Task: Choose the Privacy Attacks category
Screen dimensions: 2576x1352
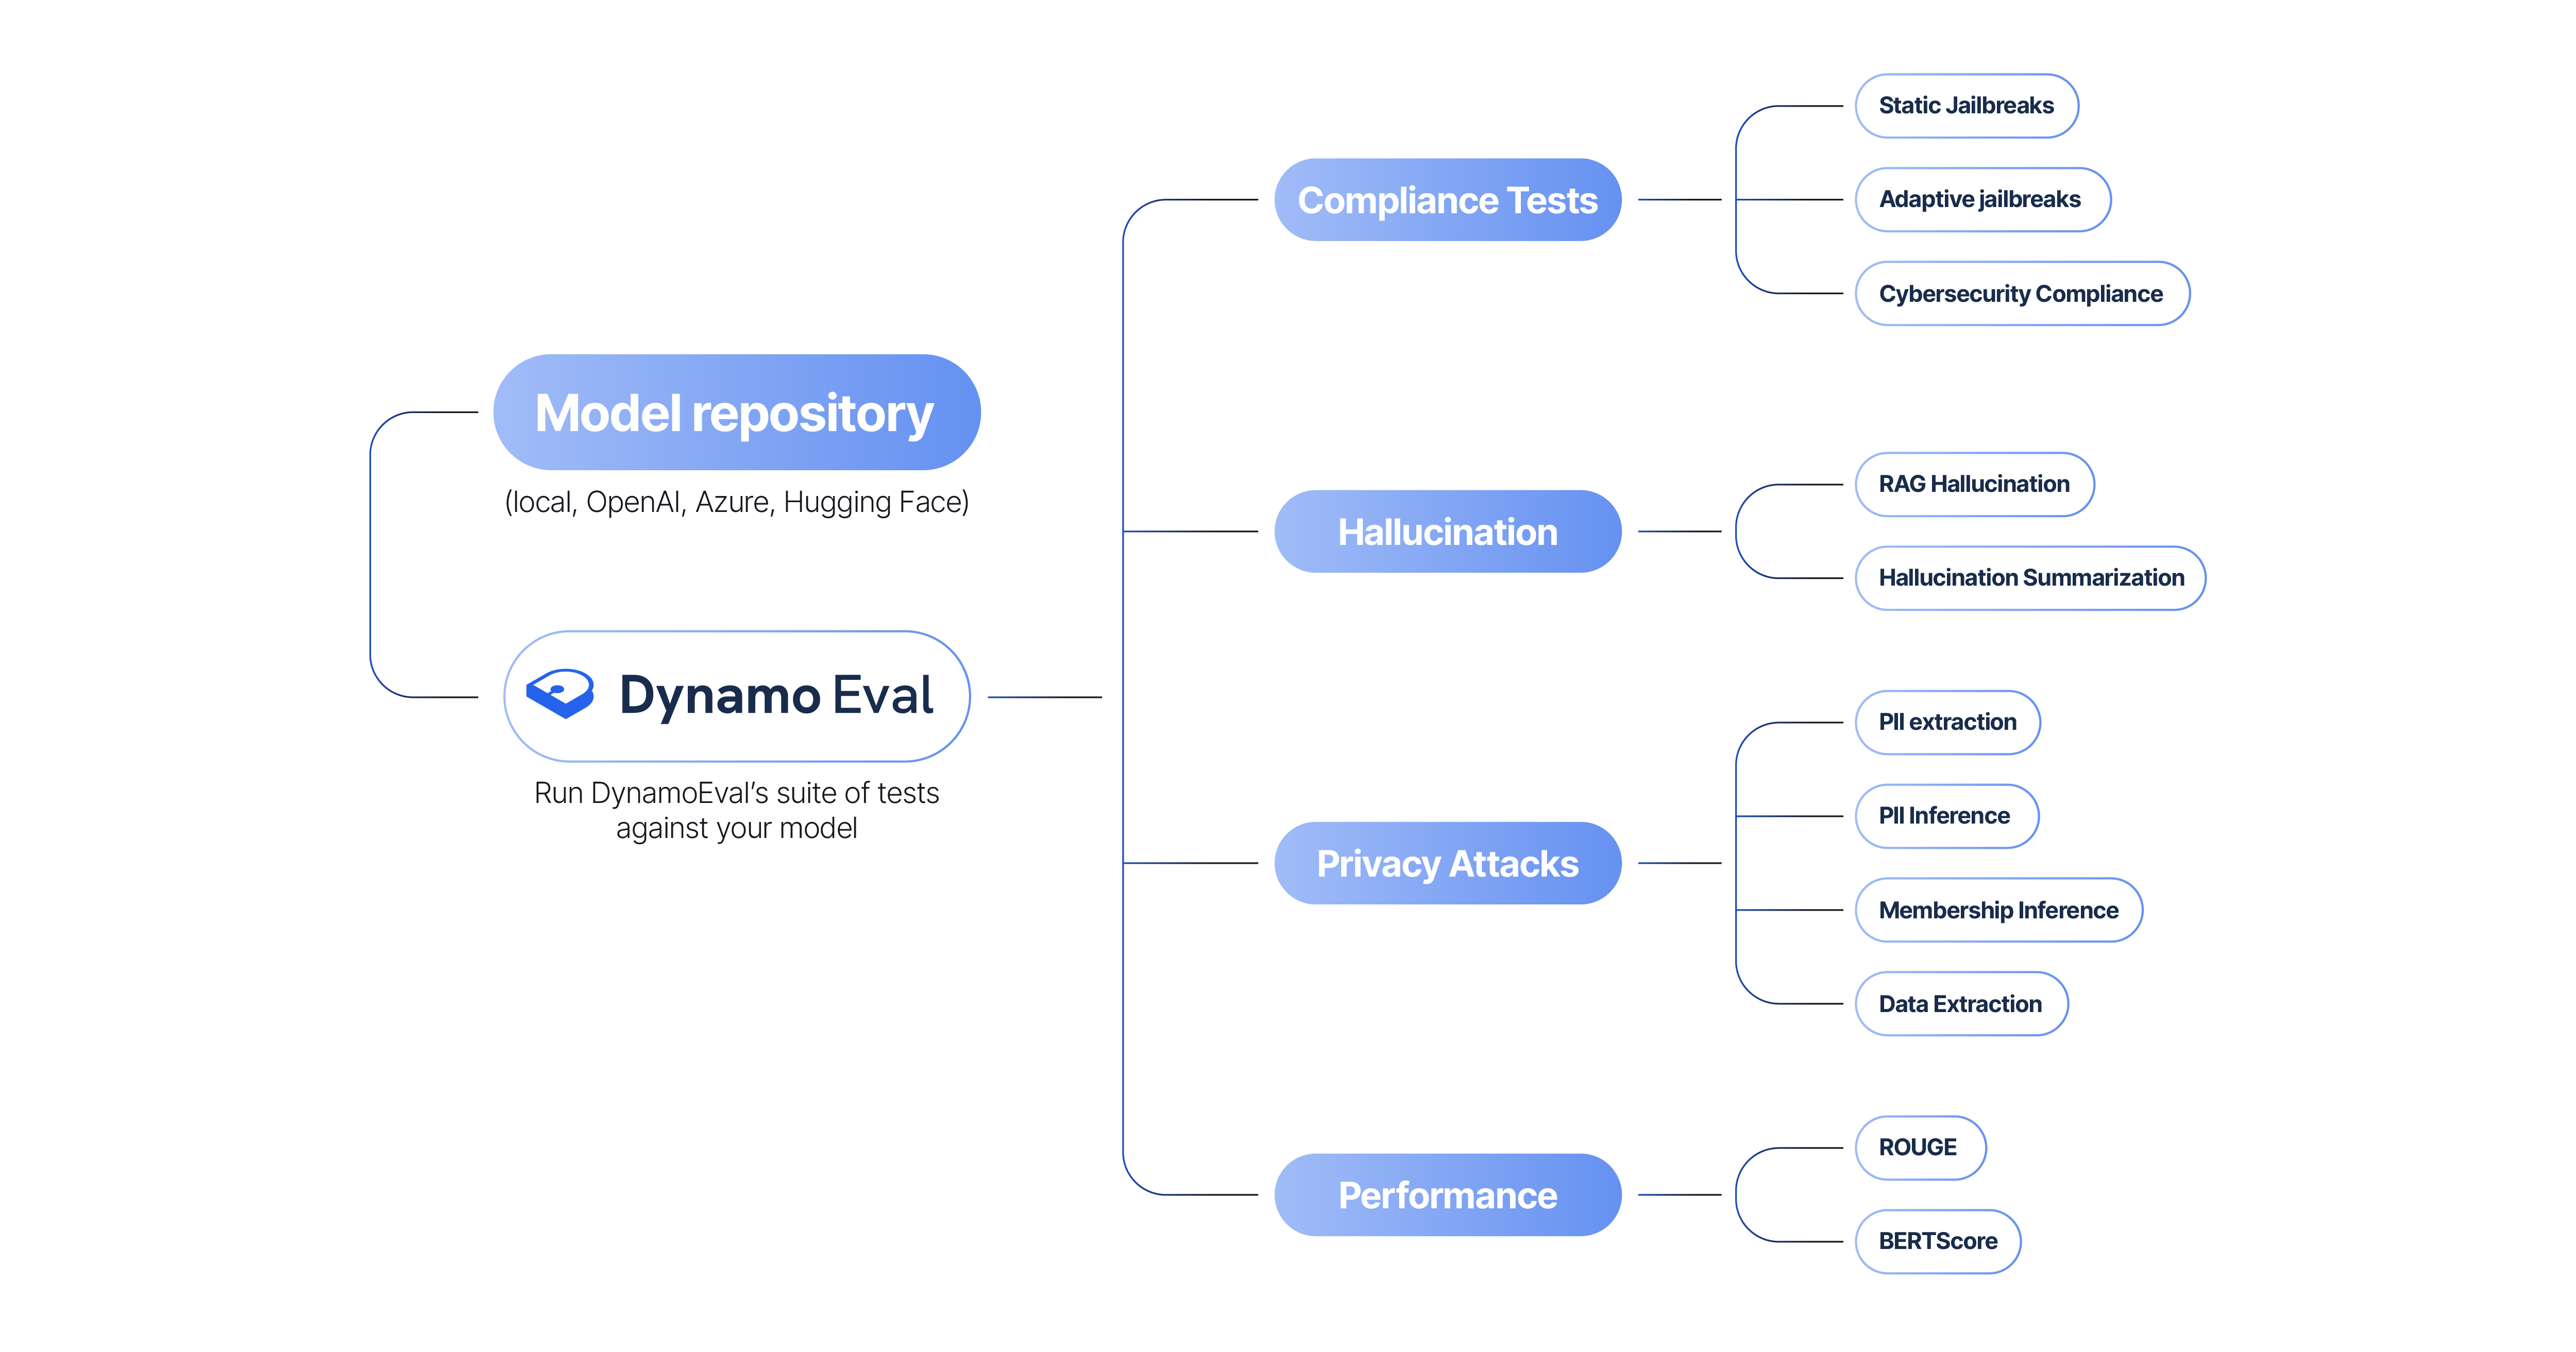Action: point(1447,863)
